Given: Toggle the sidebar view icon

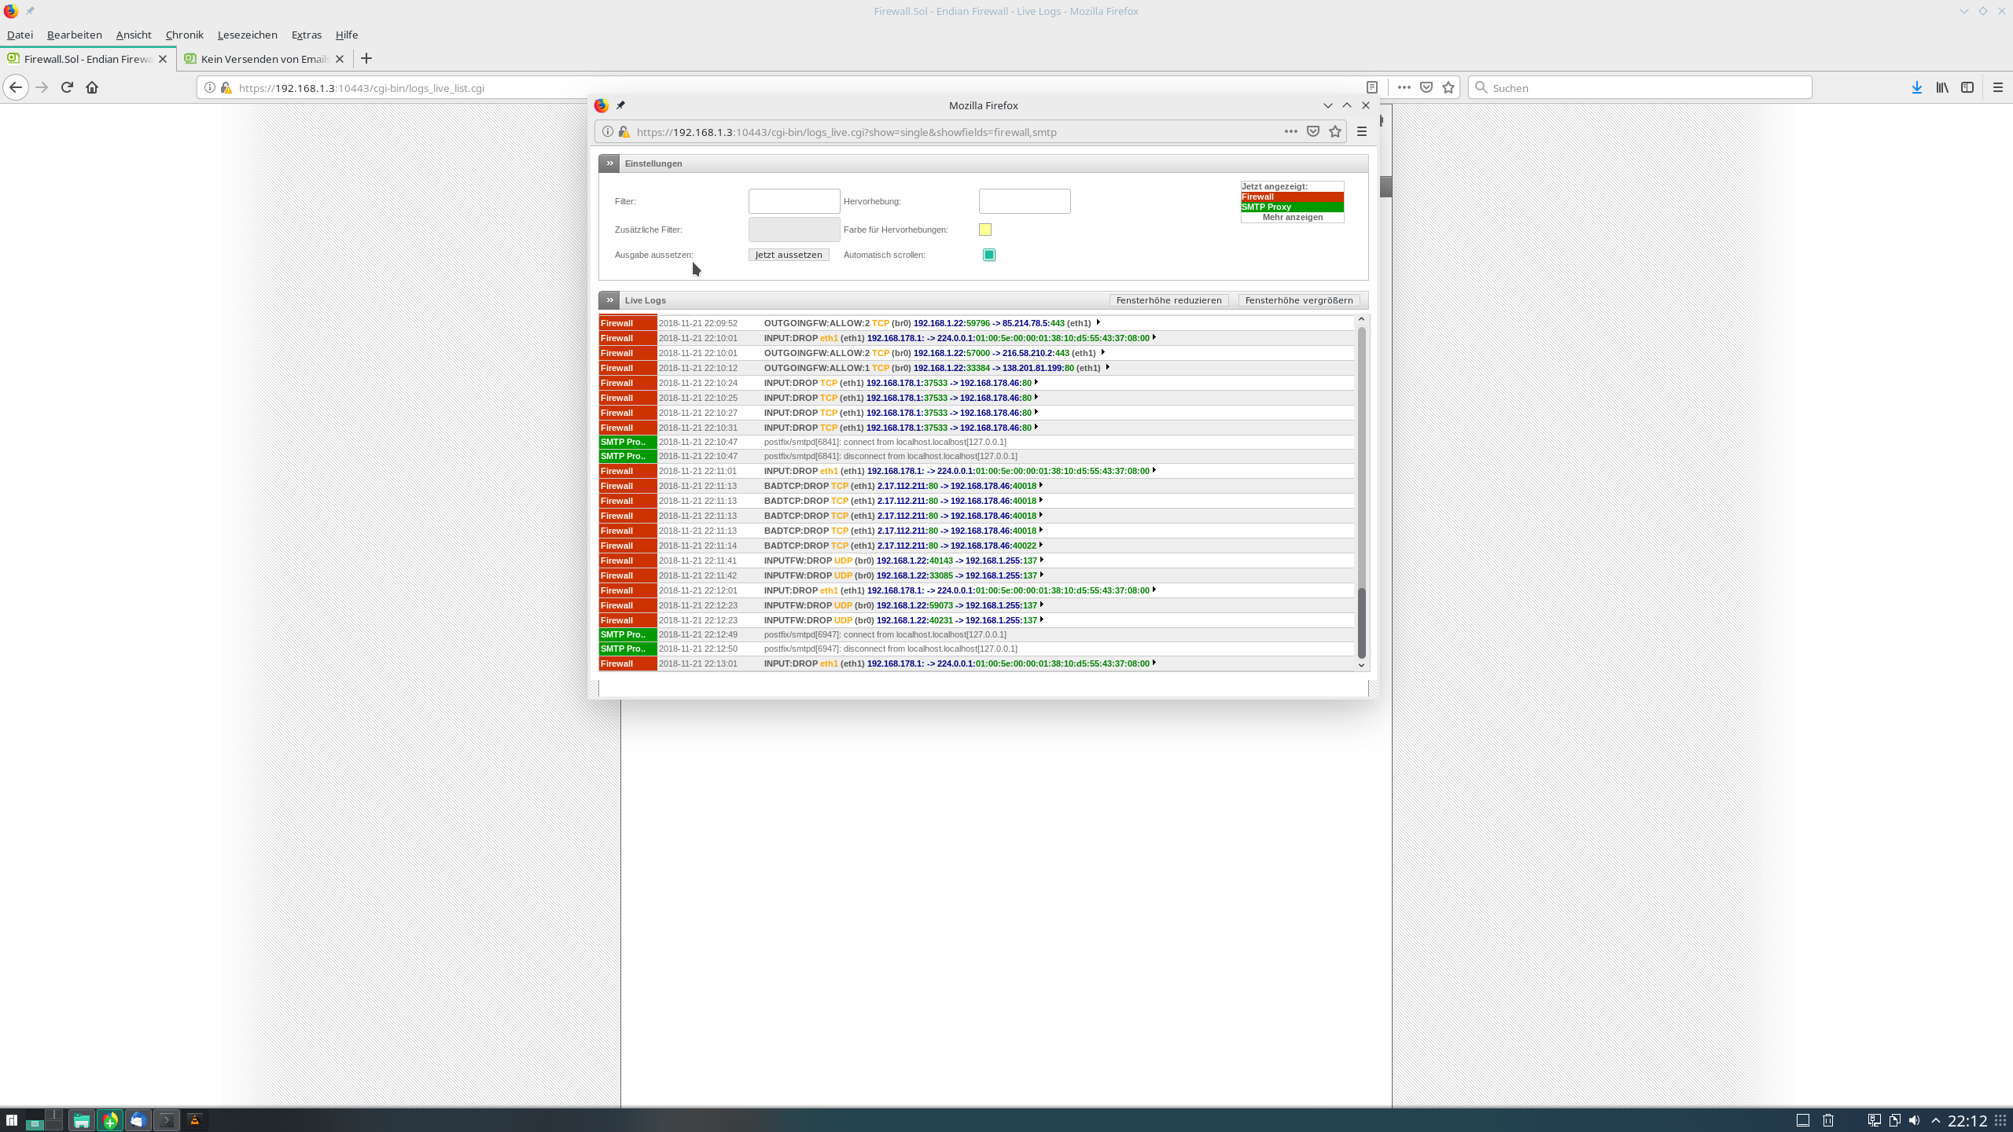Looking at the screenshot, I should 1967,87.
